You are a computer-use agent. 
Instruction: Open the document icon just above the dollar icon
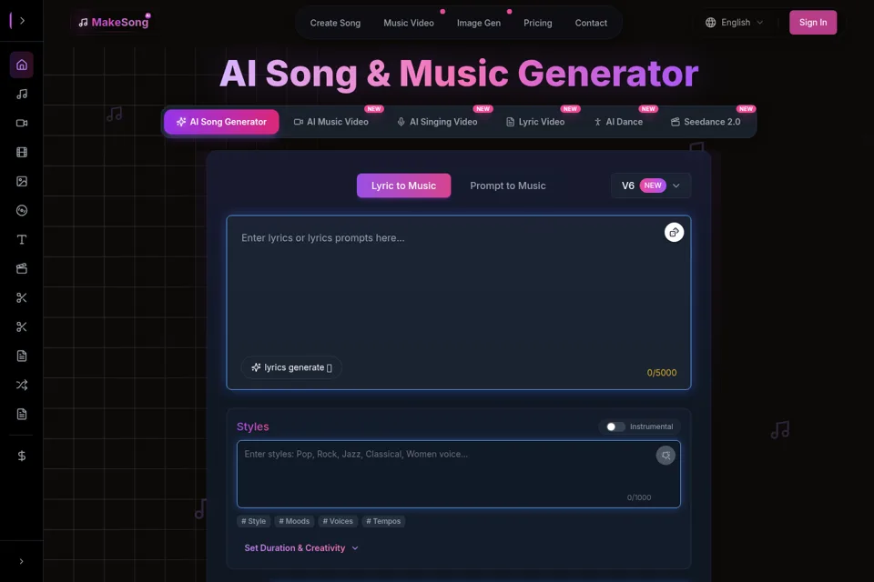point(22,414)
